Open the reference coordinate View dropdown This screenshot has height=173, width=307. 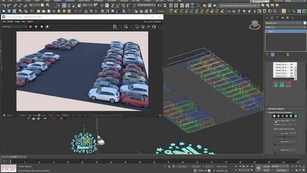[x=87, y=5]
